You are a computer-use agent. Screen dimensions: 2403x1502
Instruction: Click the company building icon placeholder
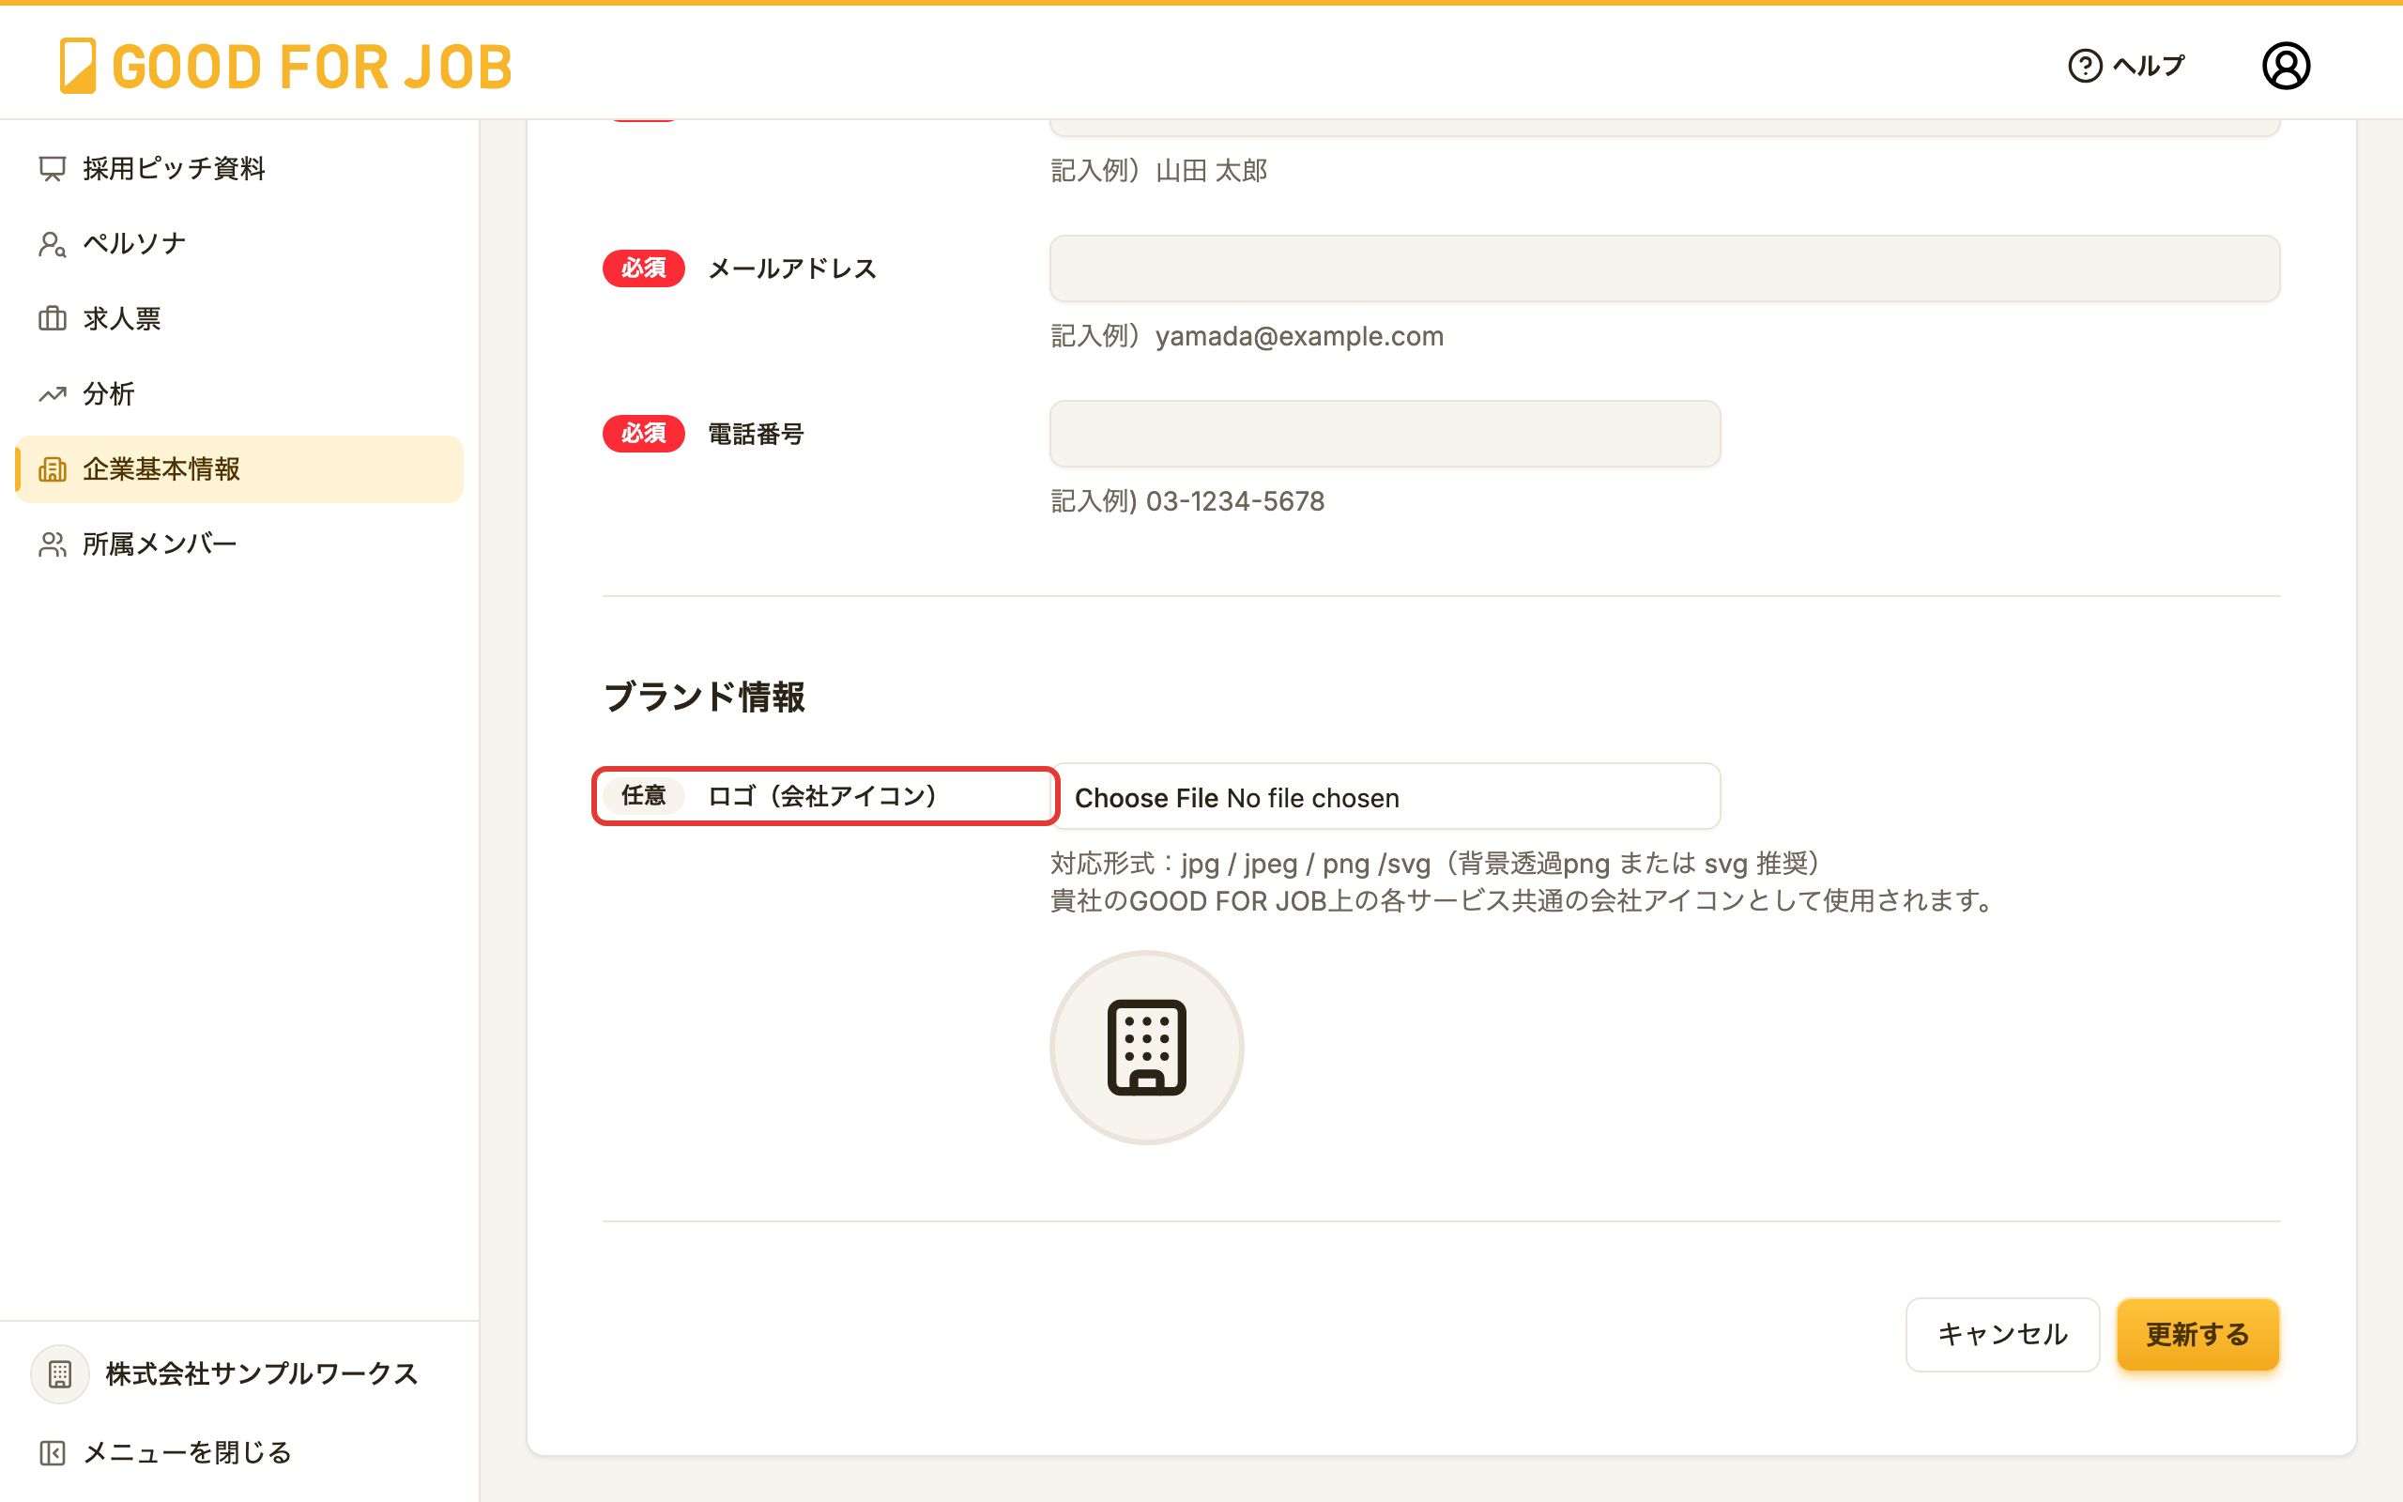pos(1146,1047)
